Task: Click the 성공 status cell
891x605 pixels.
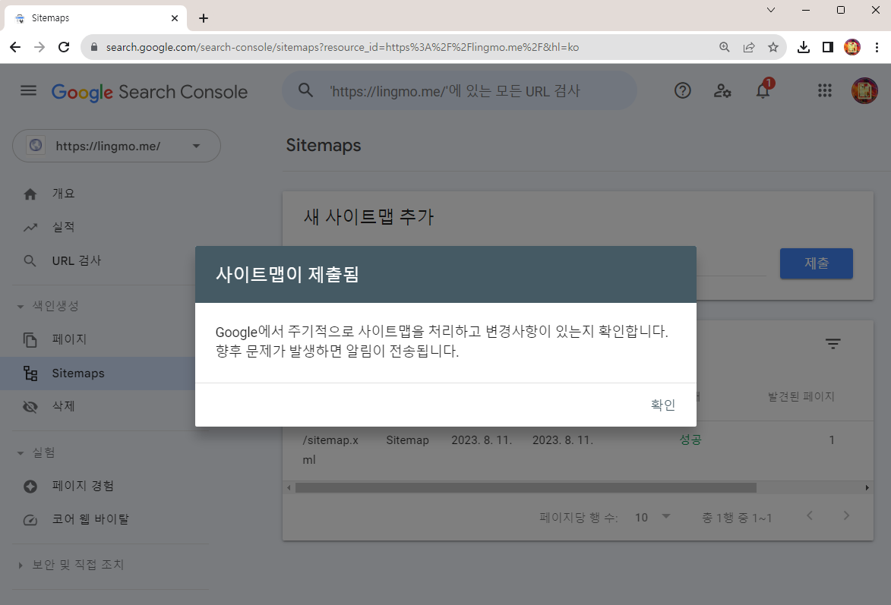Action: click(x=690, y=440)
